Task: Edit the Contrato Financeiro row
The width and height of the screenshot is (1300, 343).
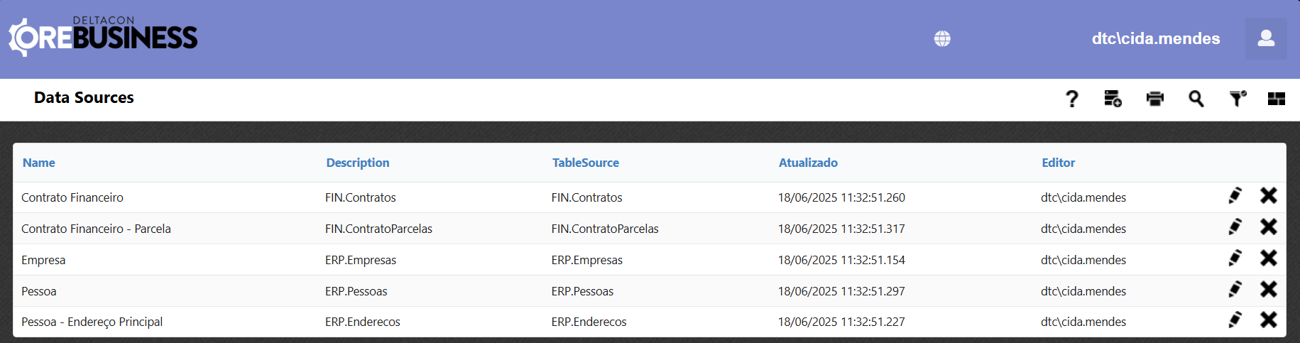Action: (1235, 196)
